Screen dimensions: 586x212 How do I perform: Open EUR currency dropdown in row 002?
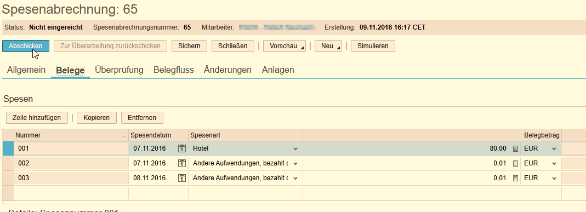(554, 163)
